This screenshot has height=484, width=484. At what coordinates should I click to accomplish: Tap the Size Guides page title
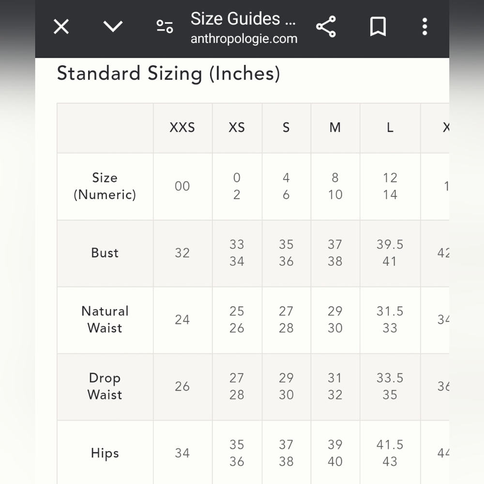click(243, 18)
